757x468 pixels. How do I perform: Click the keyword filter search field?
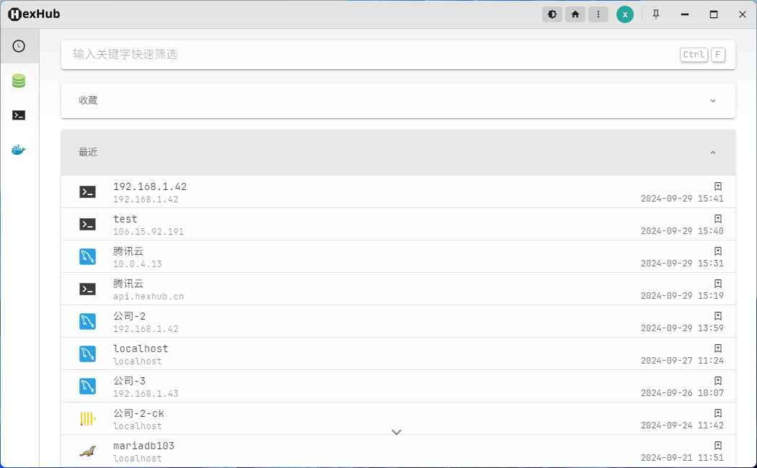[x=398, y=55]
